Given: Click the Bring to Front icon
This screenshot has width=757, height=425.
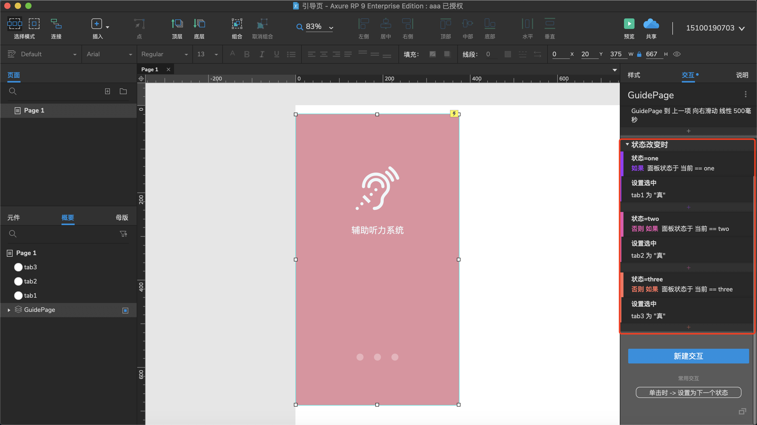Looking at the screenshot, I should pos(177,24).
